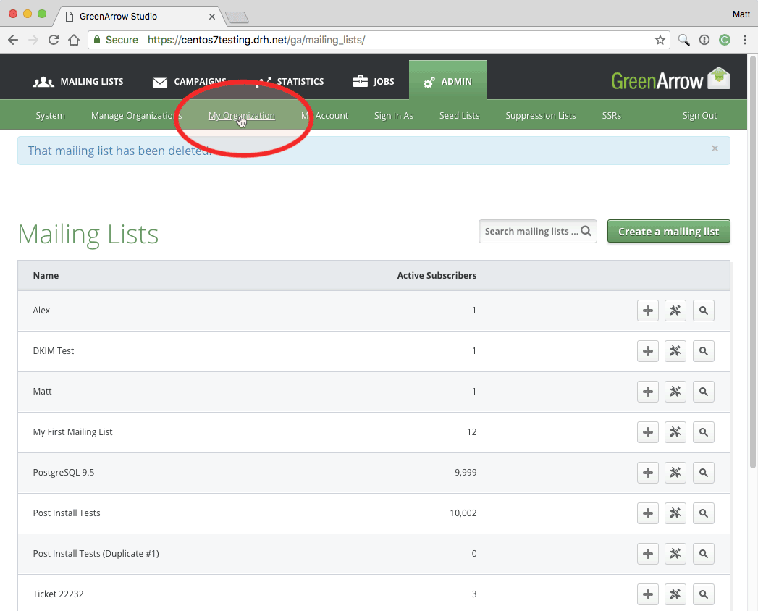Select the Admin main tab
758x611 pixels.
[447, 81]
